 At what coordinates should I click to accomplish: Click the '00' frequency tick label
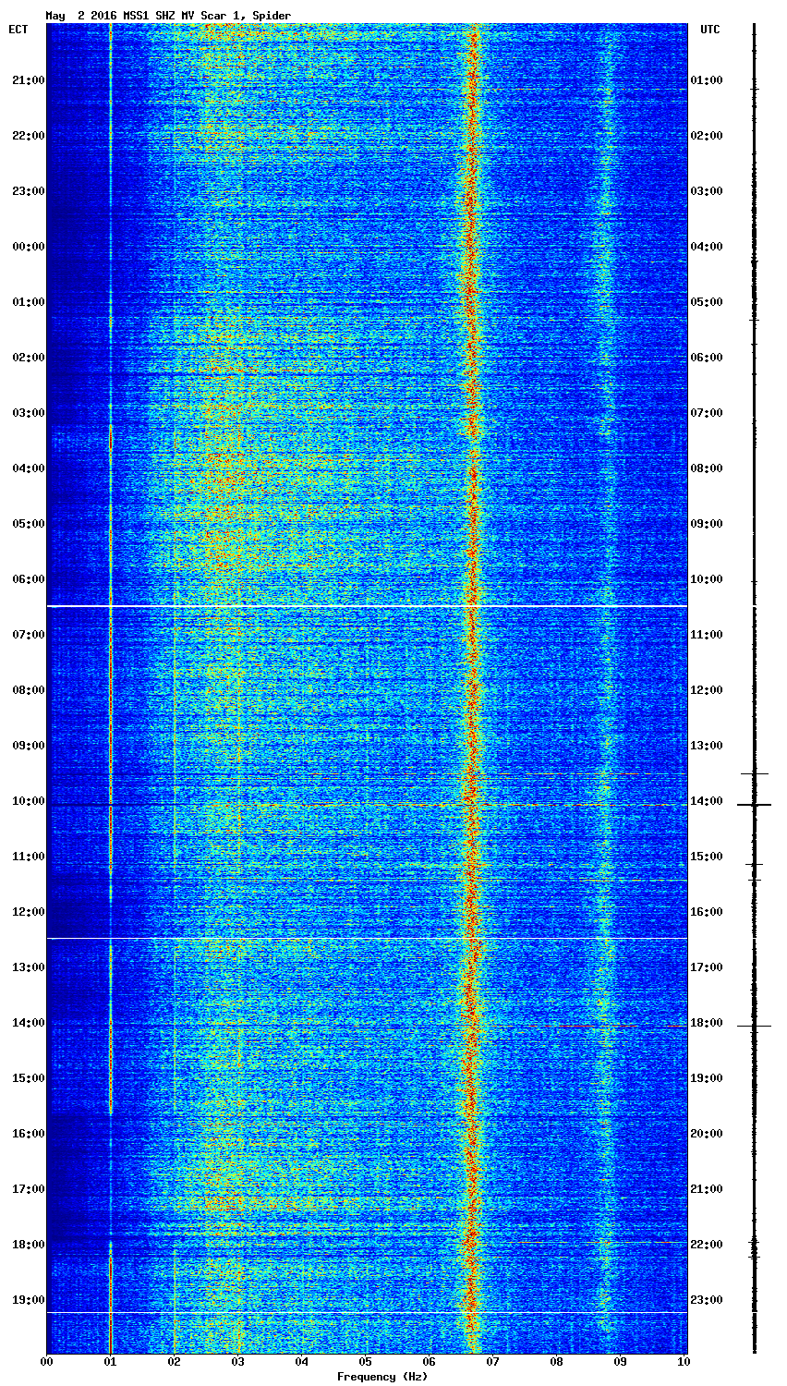[x=47, y=1362]
